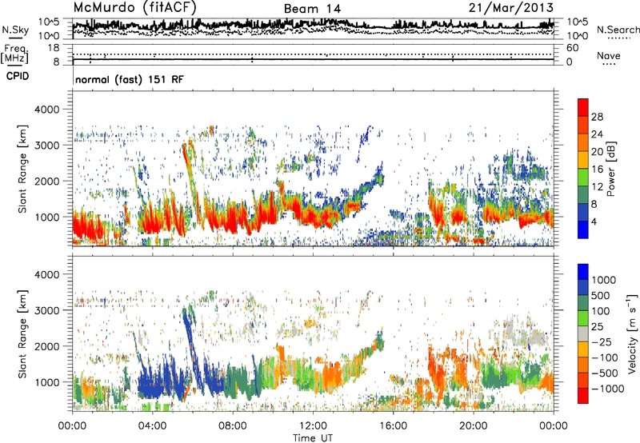640x443 pixels.
Task: Click the "-500" label on velocity colorbar
Action: 605,373
